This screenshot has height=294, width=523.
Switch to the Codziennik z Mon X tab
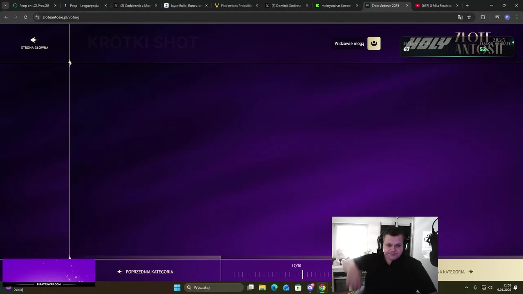135,6
